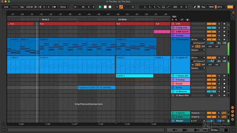Select the tempo field showing 133.00
Screen dimensions: 237x133
pos(30,7)
